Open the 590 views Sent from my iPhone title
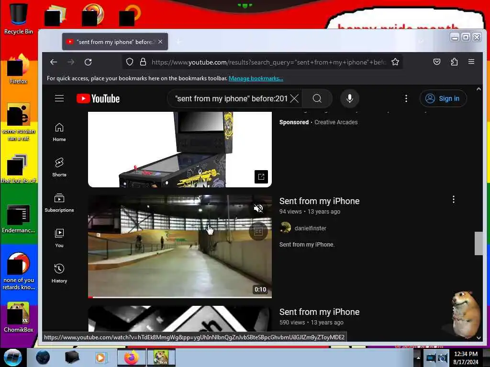The image size is (490, 367). pyautogui.click(x=319, y=312)
